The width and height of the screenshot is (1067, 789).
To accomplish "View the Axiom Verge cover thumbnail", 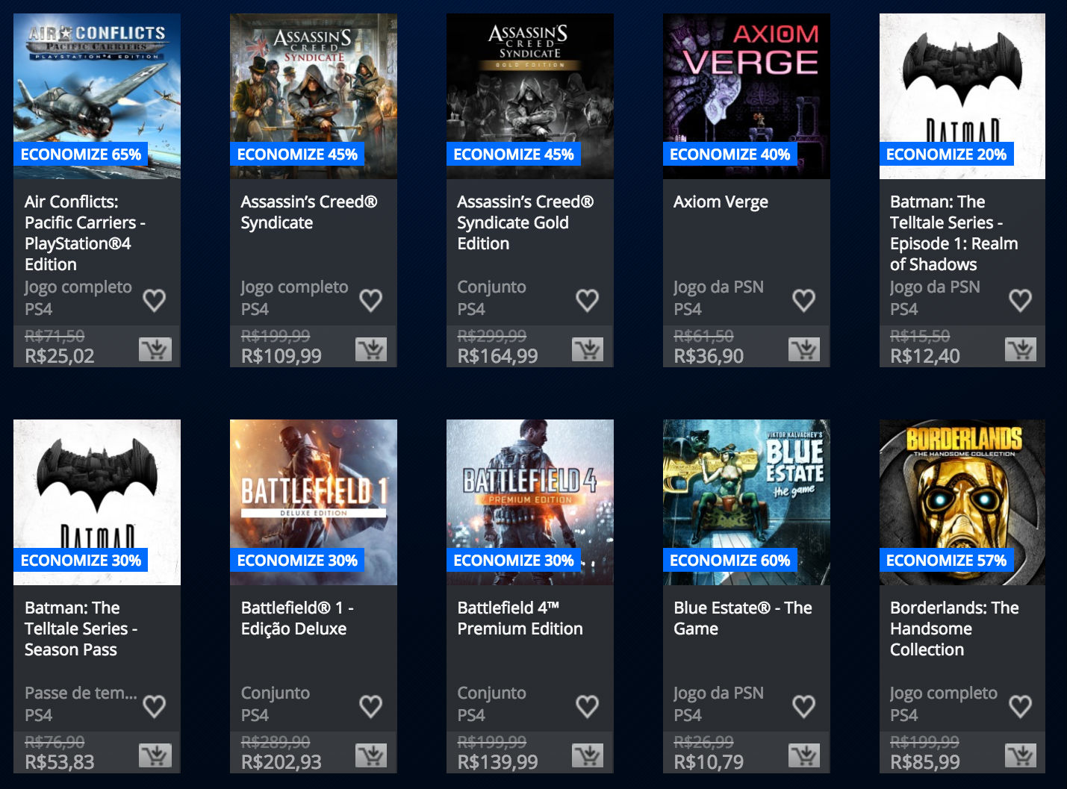I will click(747, 96).
